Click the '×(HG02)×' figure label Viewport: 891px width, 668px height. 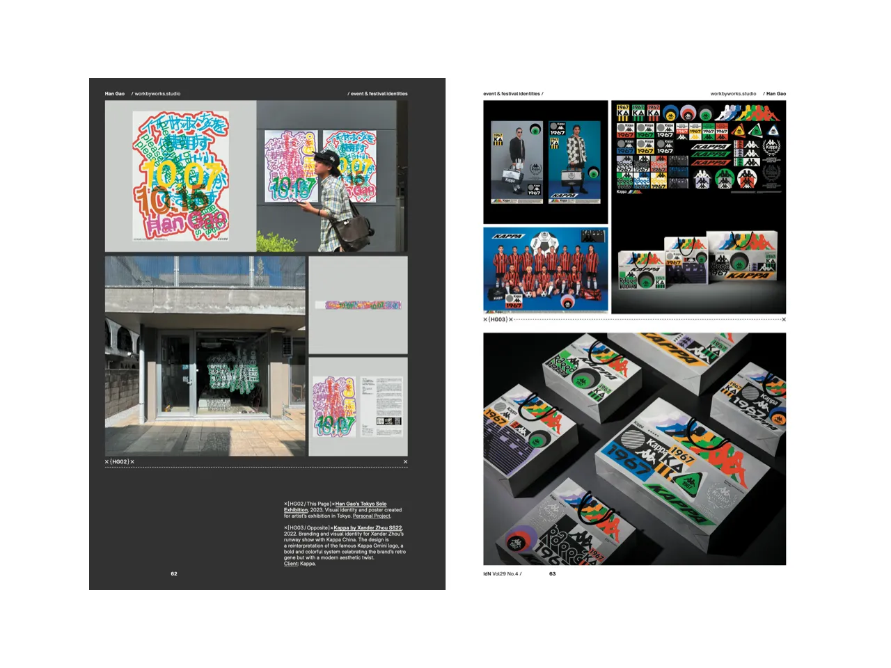coord(120,461)
